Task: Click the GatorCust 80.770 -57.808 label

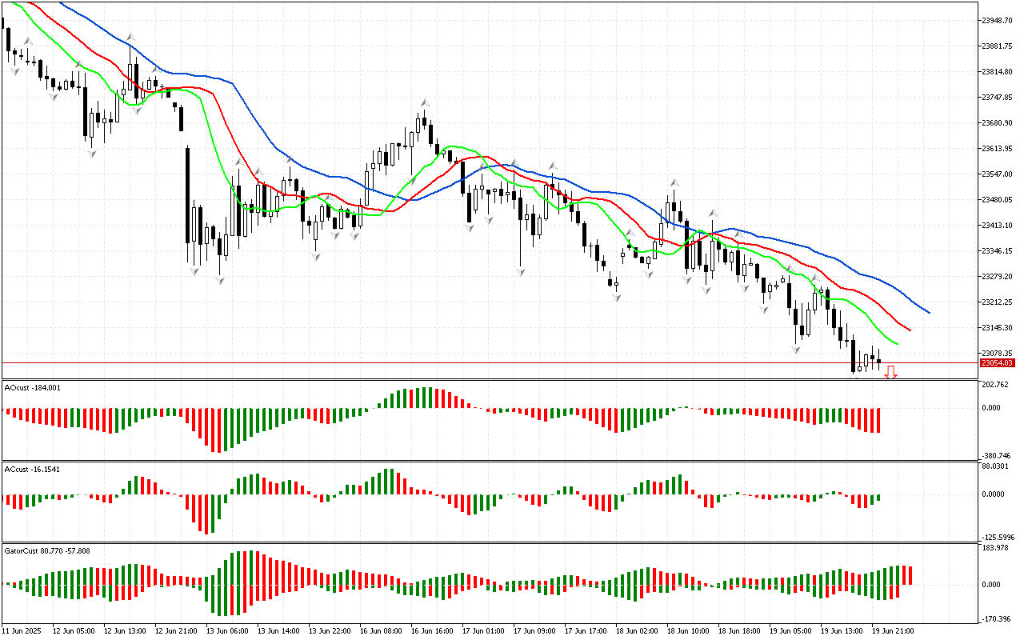Action: (x=47, y=550)
